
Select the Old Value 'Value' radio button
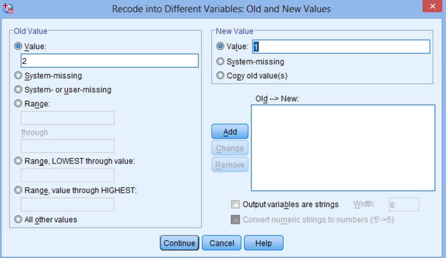(x=18, y=46)
